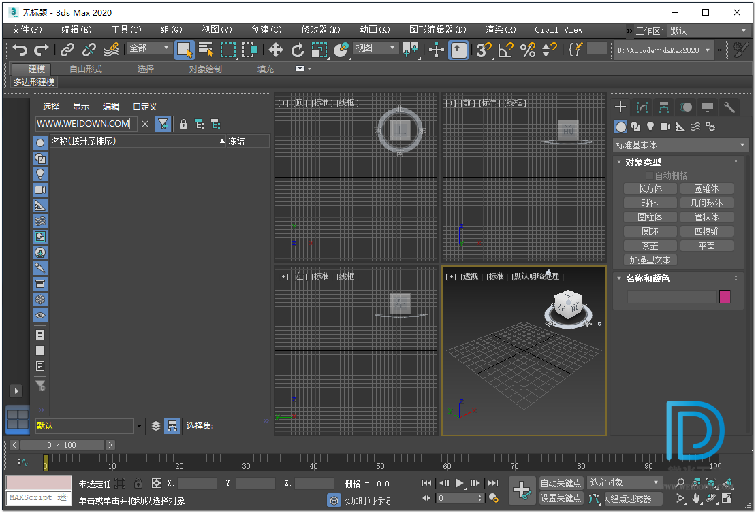
Task: Click the timeline frame slider 0 / 100
Action: click(x=62, y=445)
